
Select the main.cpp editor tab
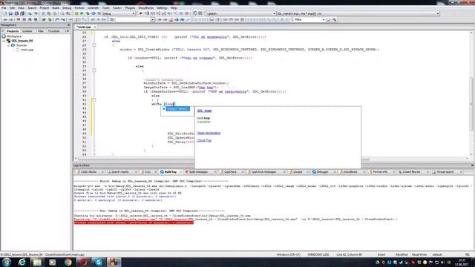tap(84, 27)
